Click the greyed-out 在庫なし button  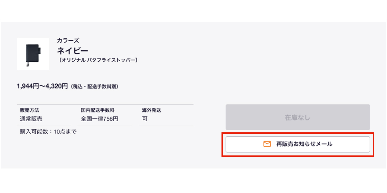click(298, 118)
